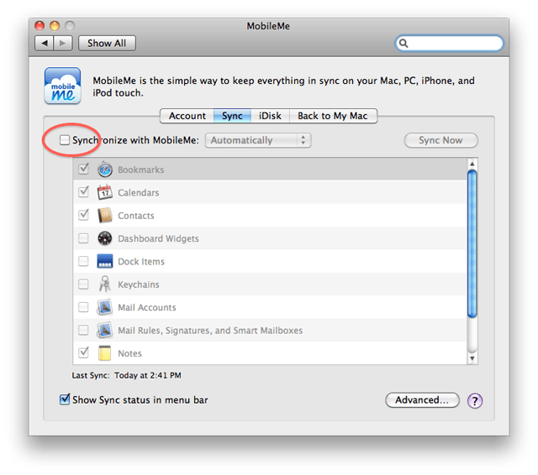This screenshot has height=475, width=538.
Task: Toggle the Calendars sync checkbox
Action: [x=83, y=192]
